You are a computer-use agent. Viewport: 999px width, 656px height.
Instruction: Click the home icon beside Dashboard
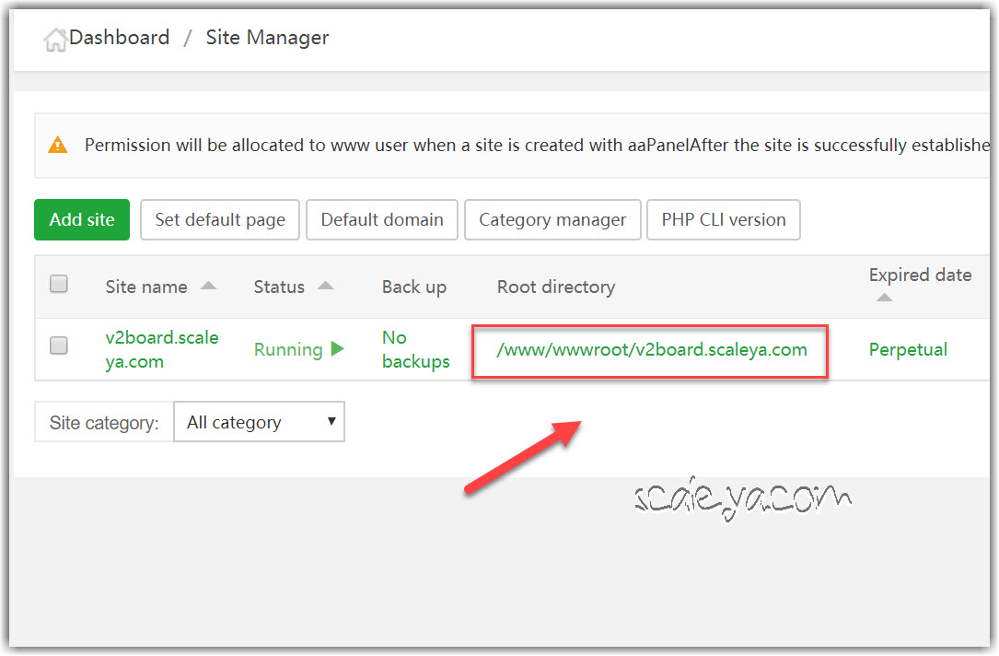coord(55,40)
